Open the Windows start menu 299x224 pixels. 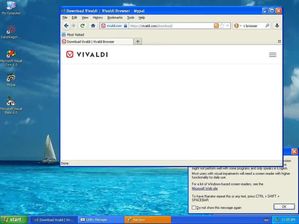[14, 220]
